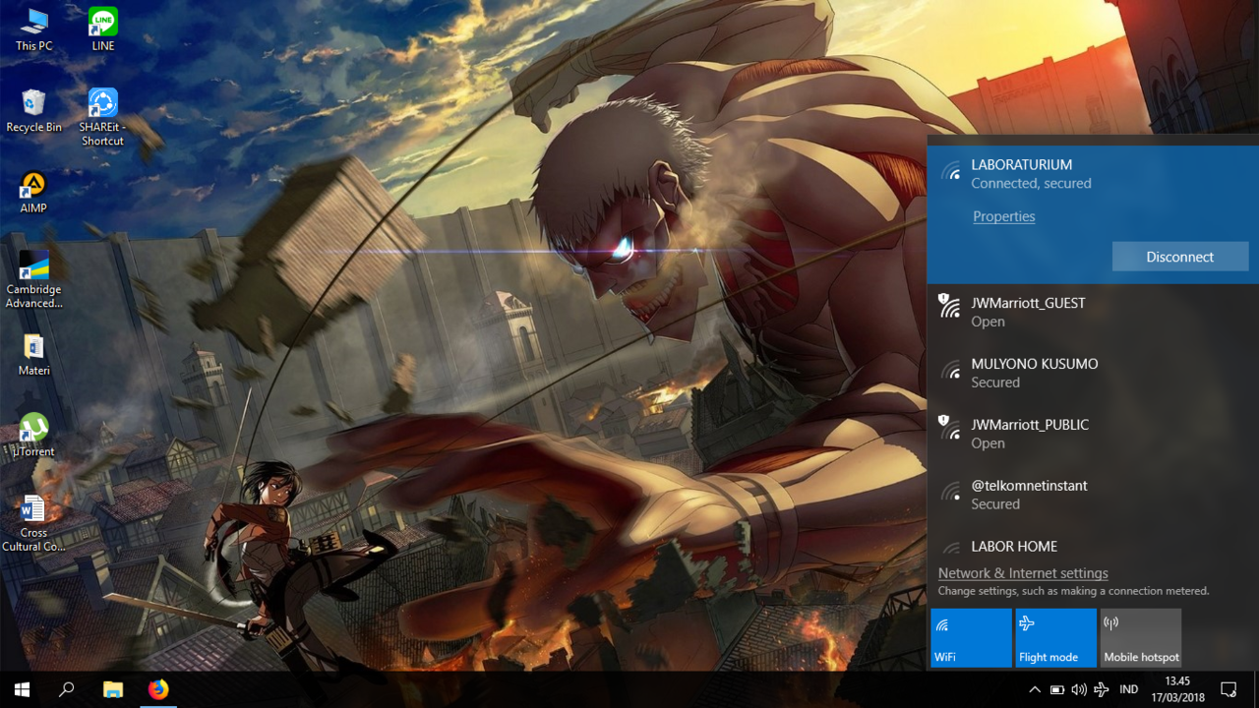Select Cross Cultural Word document icon

[33, 524]
